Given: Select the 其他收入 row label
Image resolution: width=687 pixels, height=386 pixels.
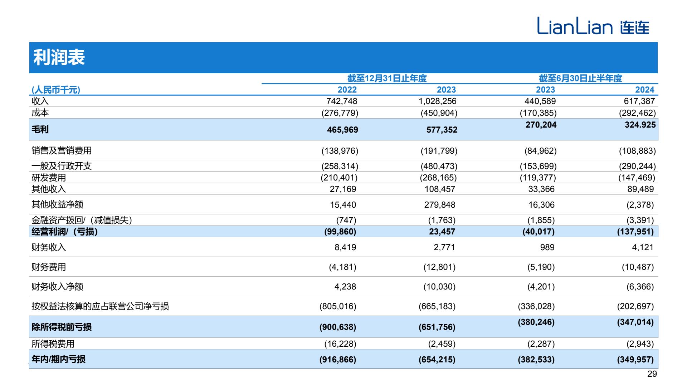Looking at the screenshot, I should pos(49,189).
